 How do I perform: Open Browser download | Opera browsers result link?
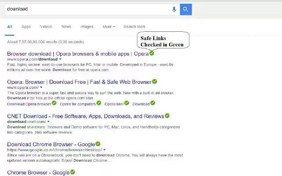pyautogui.click(x=78, y=54)
